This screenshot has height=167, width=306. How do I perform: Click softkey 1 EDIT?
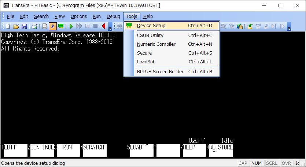16,151
